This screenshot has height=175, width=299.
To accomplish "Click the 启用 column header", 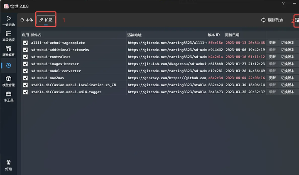I will (25, 35).
